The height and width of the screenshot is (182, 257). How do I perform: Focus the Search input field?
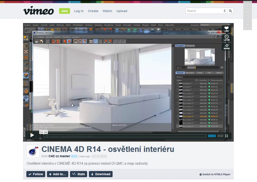pyautogui.click(x=204, y=11)
